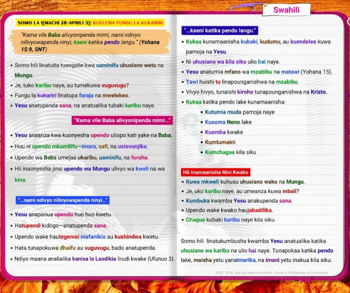Screen dimensions: 350x293
Task: Select "Kumbuka kwamba Yesu anakupenda sana."
Action: (x=239, y=201)
